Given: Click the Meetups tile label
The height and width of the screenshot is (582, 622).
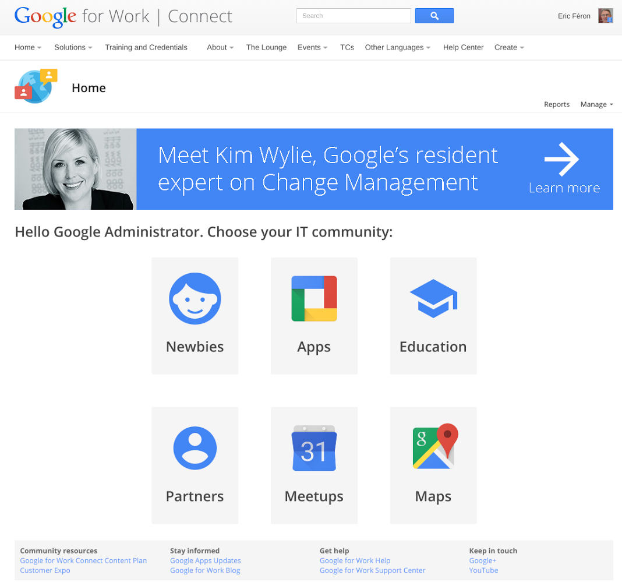Looking at the screenshot, I should pyautogui.click(x=314, y=497).
